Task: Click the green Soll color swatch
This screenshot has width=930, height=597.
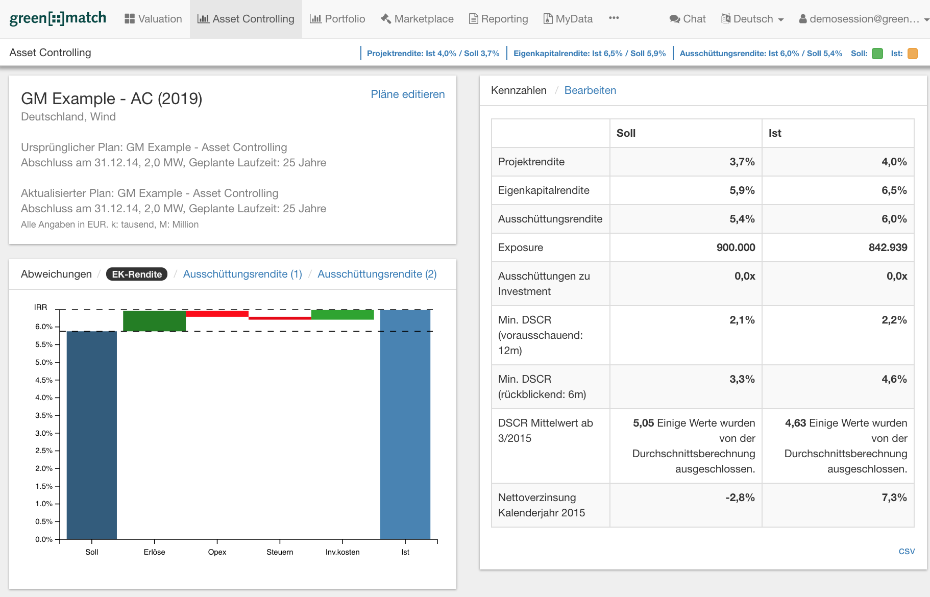Action: [x=877, y=54]
